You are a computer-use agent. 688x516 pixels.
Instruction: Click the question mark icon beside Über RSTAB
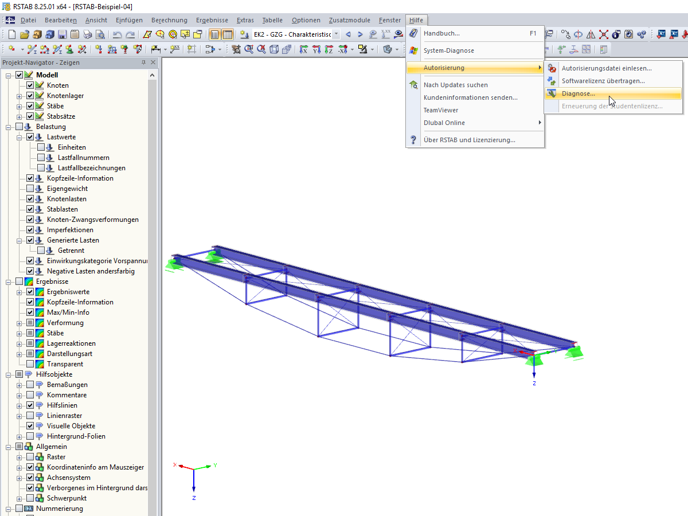click(x=413, y=140)
